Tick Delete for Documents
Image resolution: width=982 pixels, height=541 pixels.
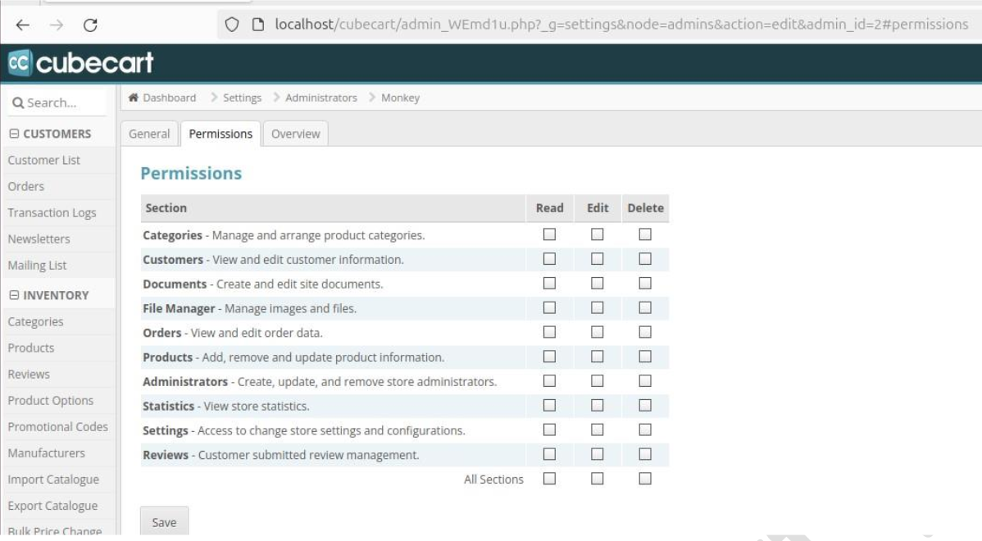pyautogui.click(x=645, y=283)
